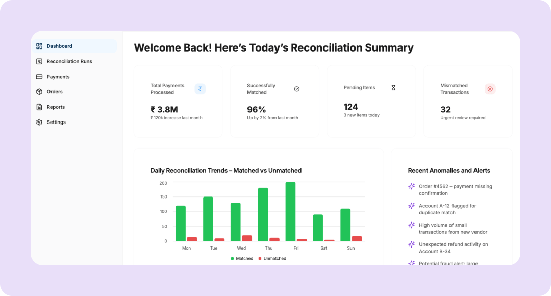
Task: Click the sparkle icon beside Order #4562 alert
Action: 412,187
